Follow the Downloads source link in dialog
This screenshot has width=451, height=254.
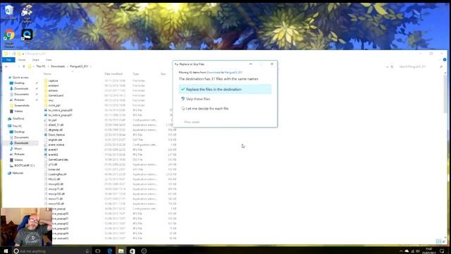214,72
